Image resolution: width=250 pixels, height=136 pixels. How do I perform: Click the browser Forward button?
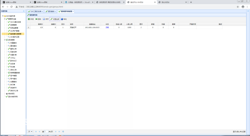[x=7, y=7]
